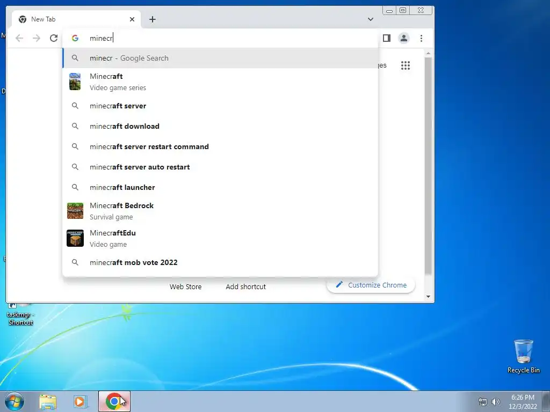Toggle the Chrome side panel icon
This screenshot has width=550, height=412.
[387, 38]
